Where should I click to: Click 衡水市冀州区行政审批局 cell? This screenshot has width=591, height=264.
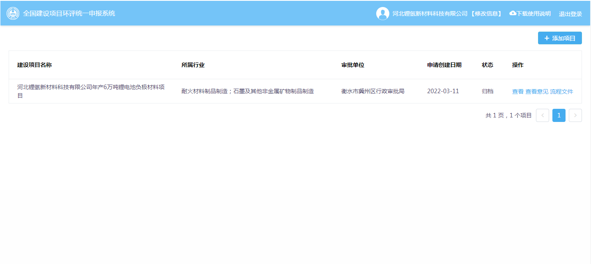coord(373,91)
